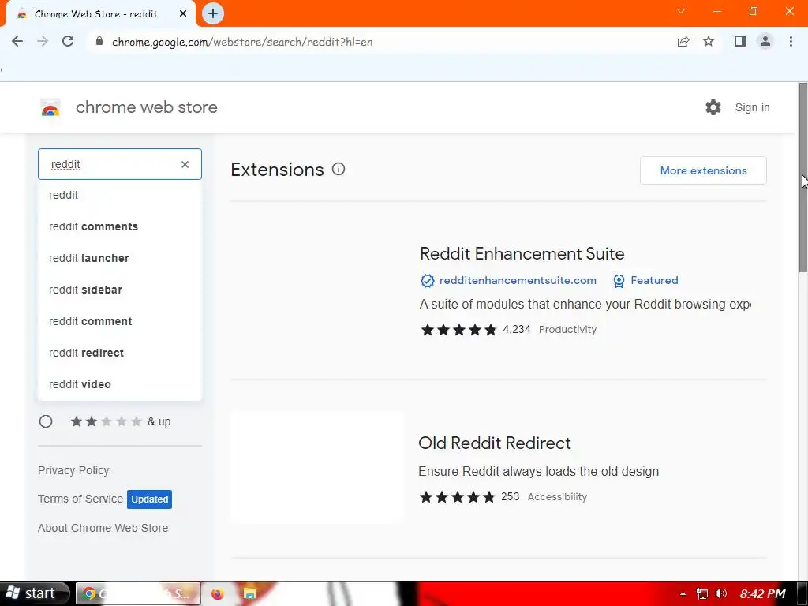Click the browser forward arrow
This screenshot has height=606, width=808.
point(43,42)
